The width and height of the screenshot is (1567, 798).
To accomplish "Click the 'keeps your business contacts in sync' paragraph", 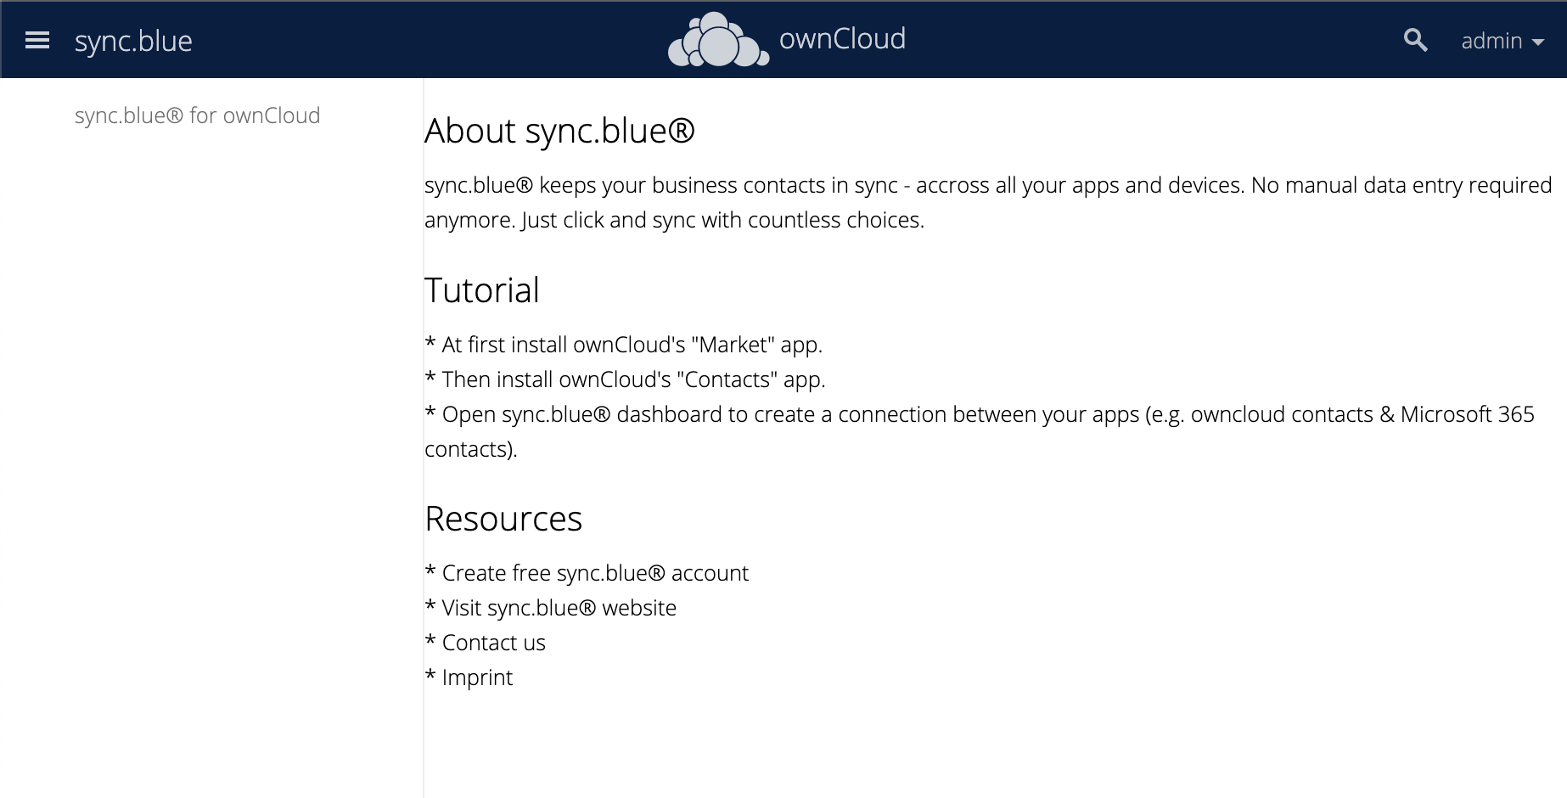I will pyautogui.click(x=988, y=202).
